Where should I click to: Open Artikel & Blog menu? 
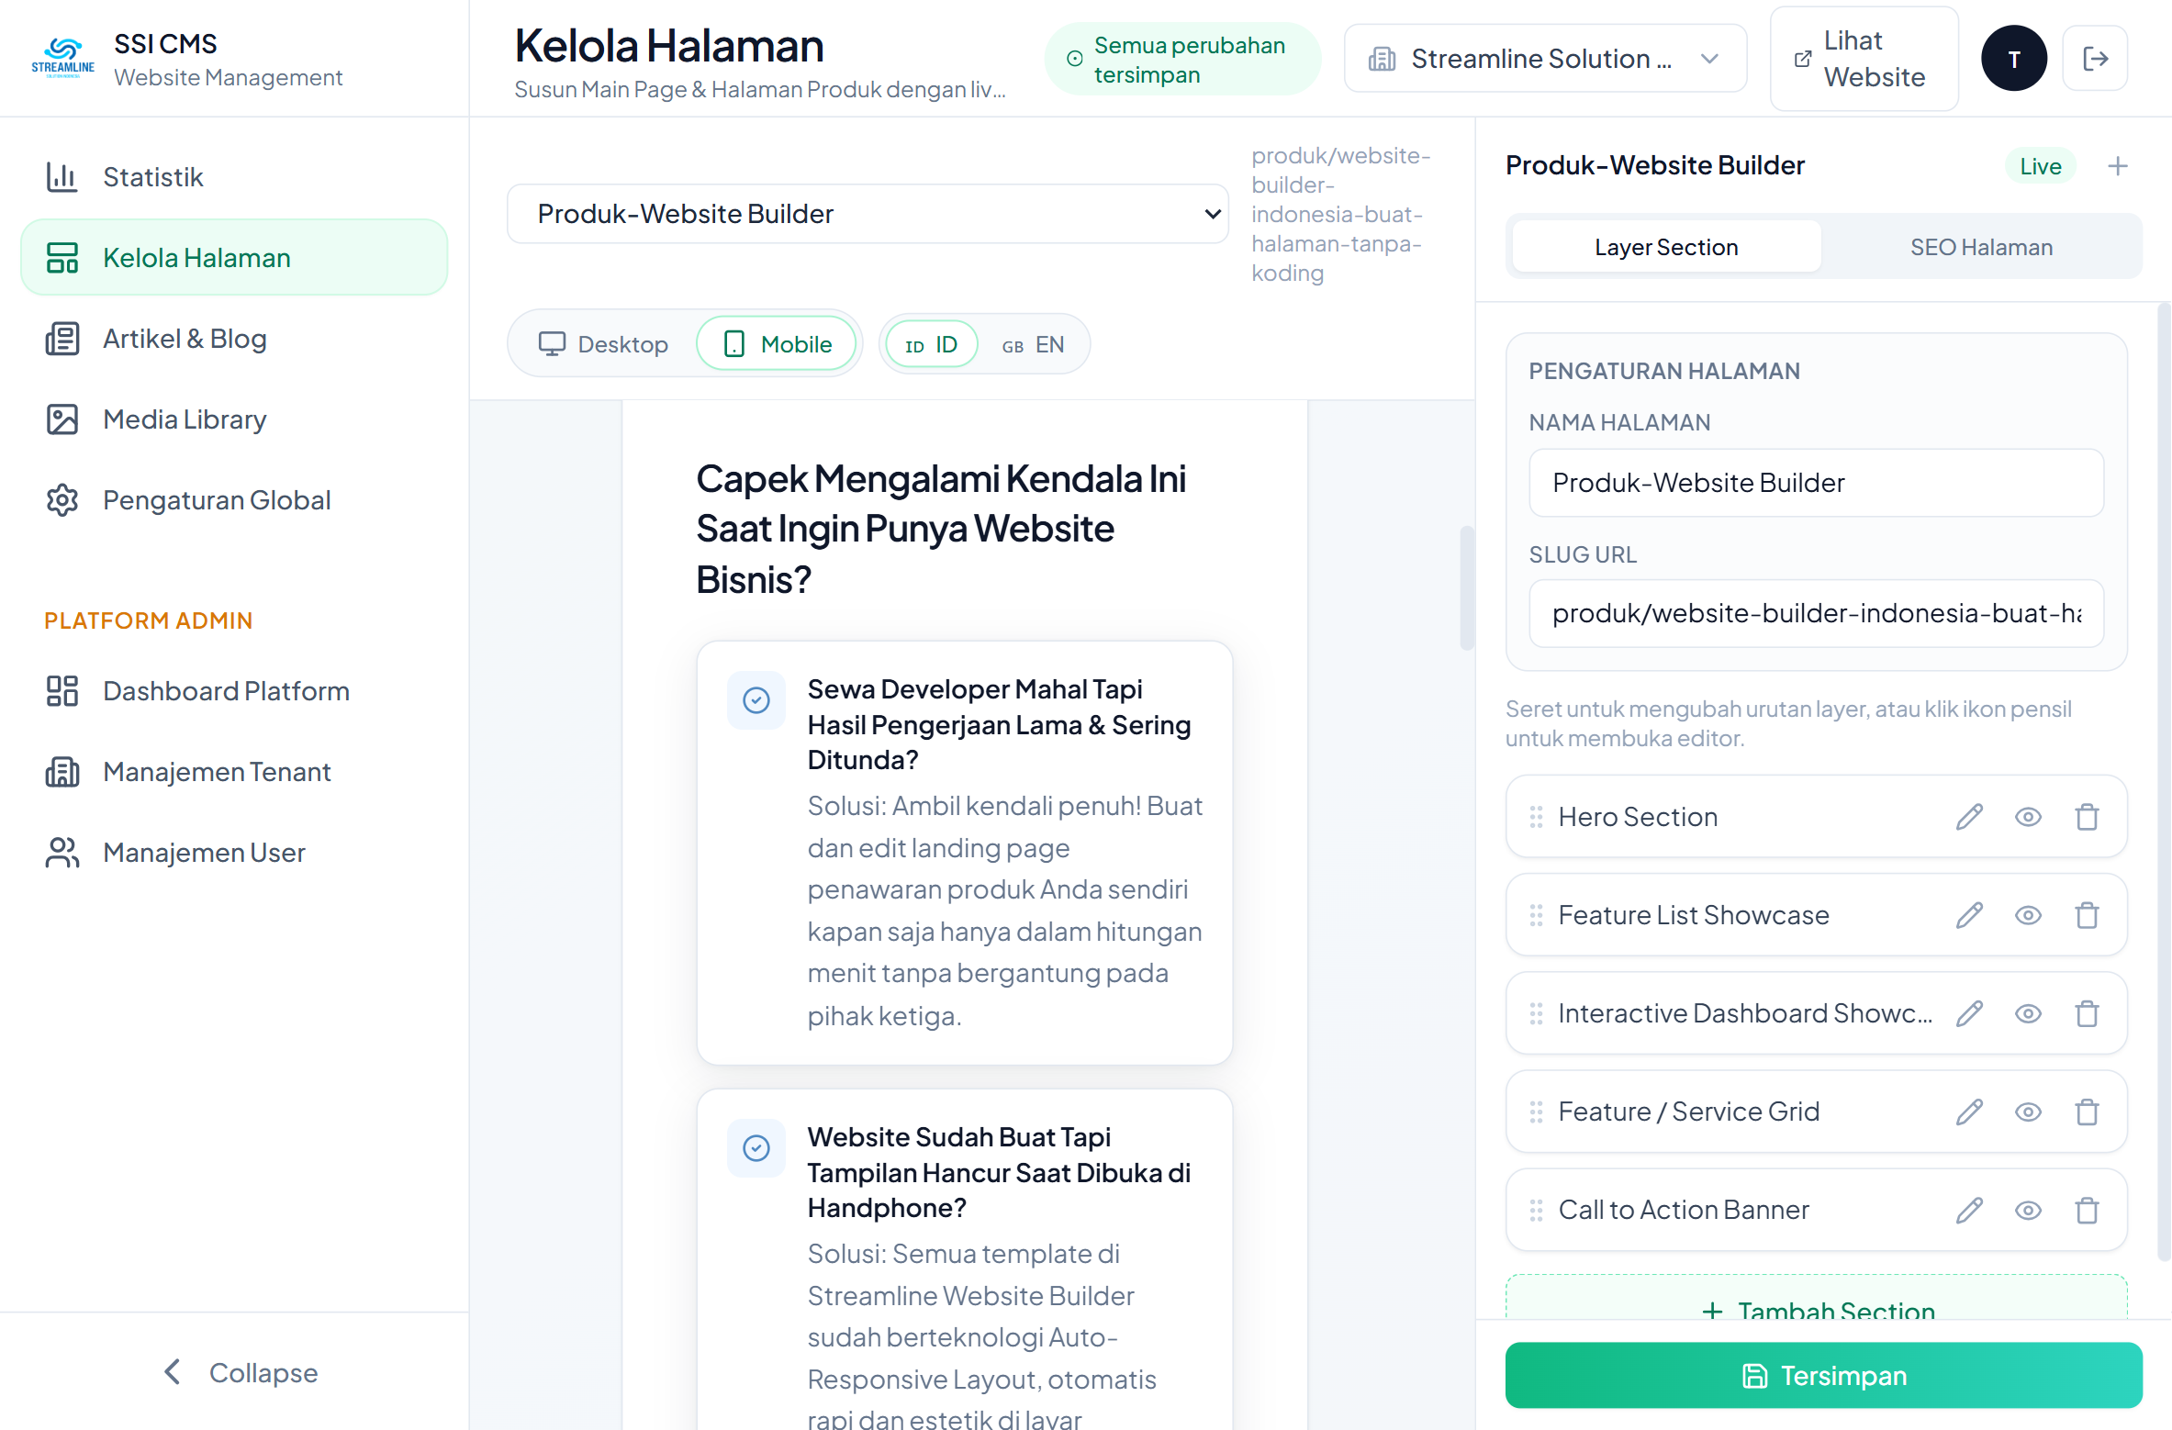(x=234, y=339)
